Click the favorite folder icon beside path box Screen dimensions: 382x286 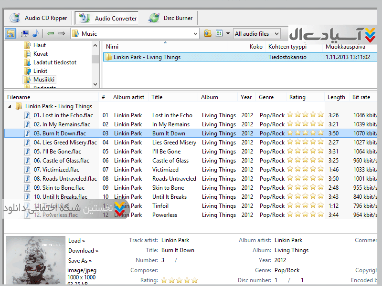pyautogui.click(x=207, y=33)
